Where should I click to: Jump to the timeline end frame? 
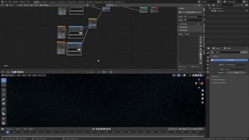[x=110, y=129]
